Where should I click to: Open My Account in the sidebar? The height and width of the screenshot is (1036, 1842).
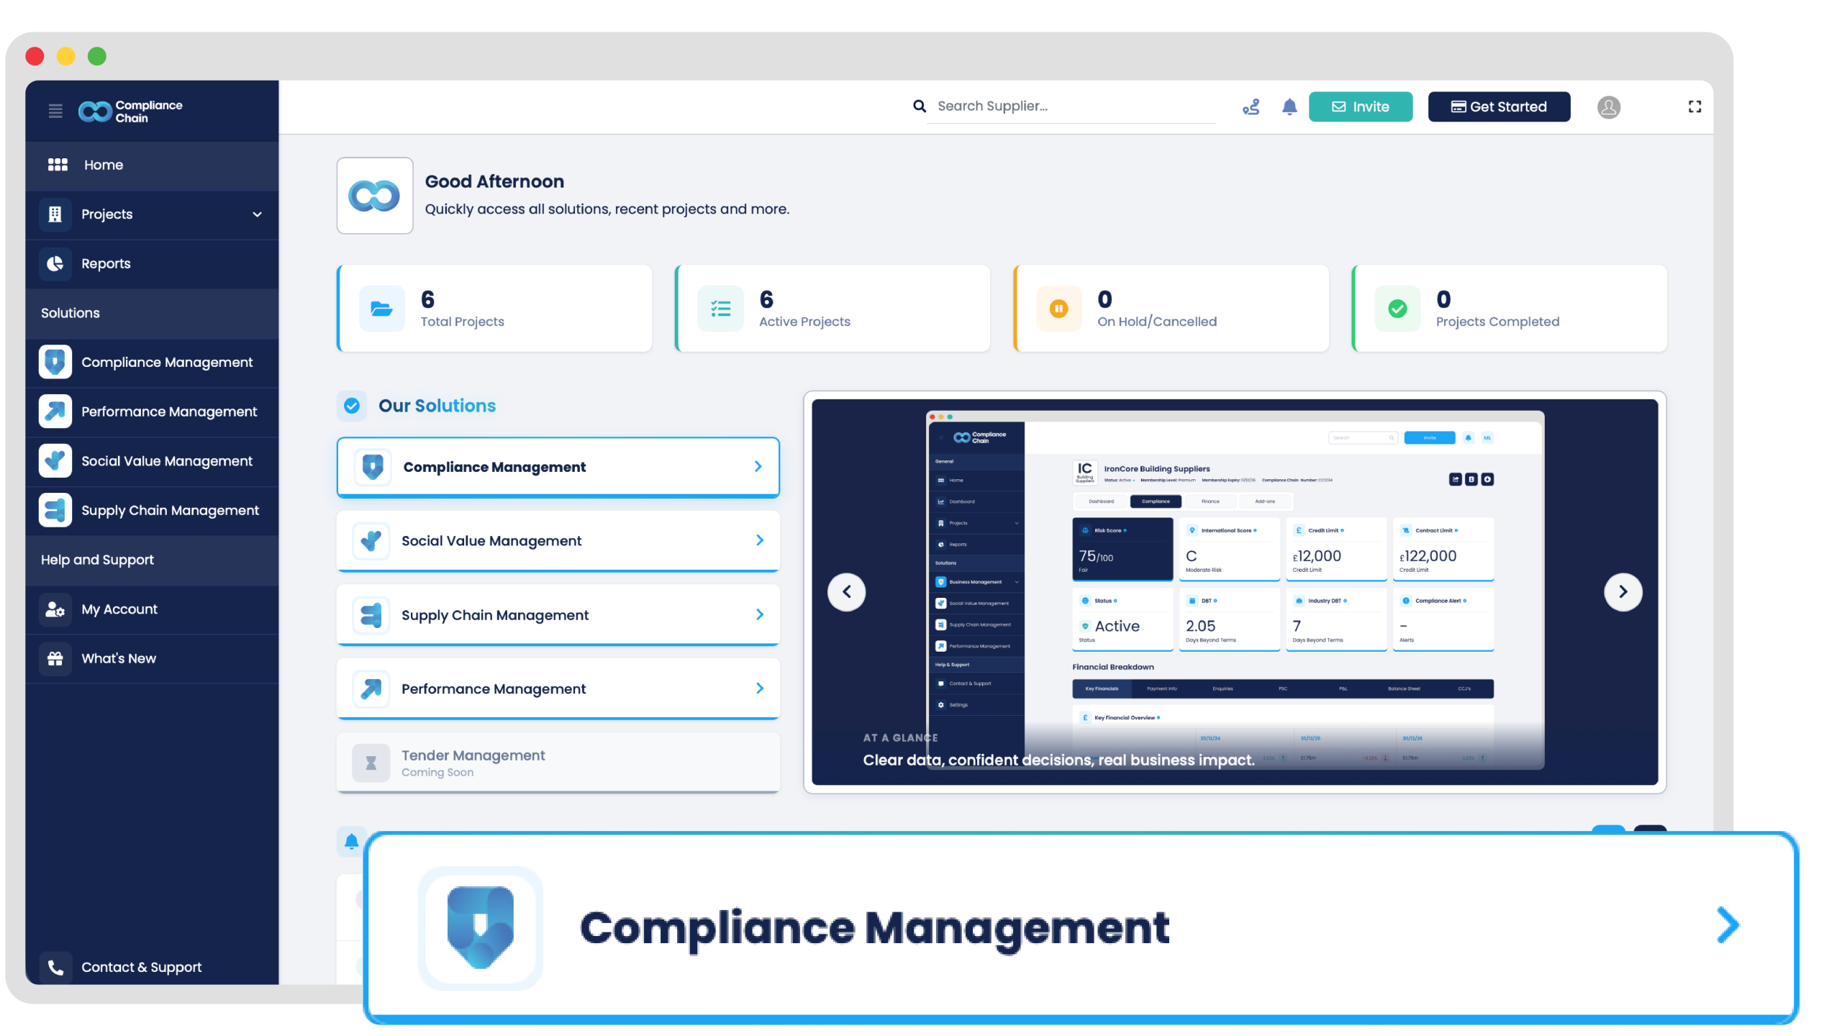[x=152, y=609]
